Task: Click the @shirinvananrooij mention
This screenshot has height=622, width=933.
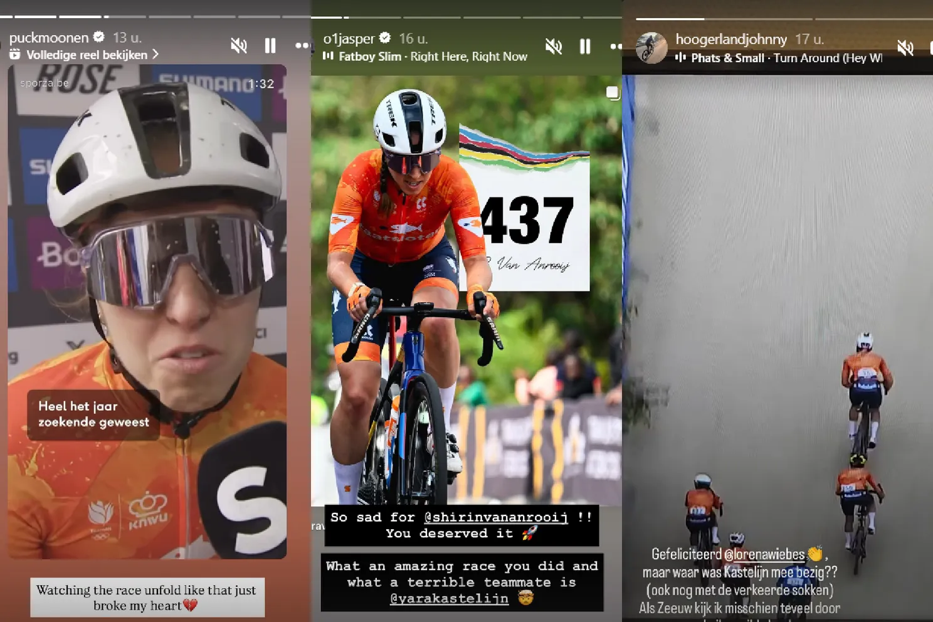Action: click(x=495, y=517)
